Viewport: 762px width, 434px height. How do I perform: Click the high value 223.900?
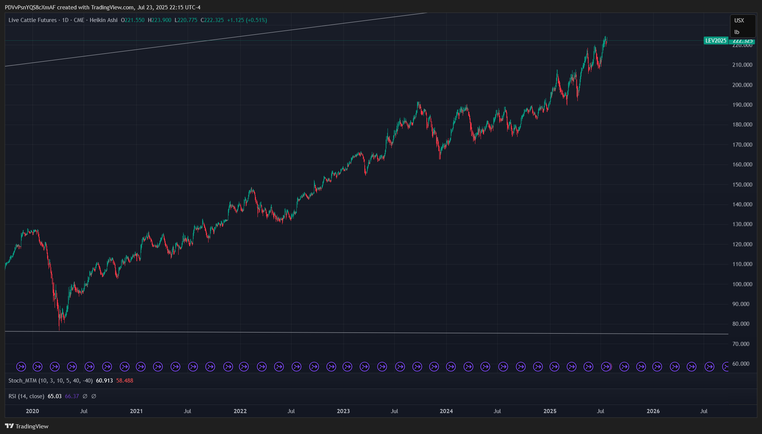[161, 20]
